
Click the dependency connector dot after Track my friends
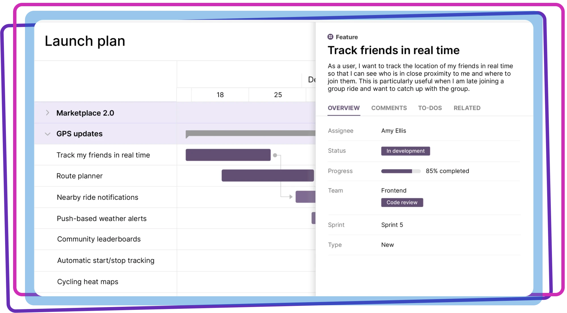(275, 155)
